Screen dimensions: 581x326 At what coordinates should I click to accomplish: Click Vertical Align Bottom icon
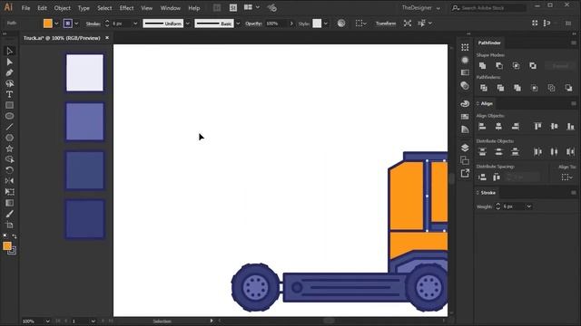point(571,127)
